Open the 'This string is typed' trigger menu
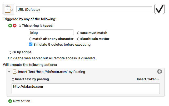Image resolution: width=169 pixels, height=106 pixels. click(x=36, y=26)
